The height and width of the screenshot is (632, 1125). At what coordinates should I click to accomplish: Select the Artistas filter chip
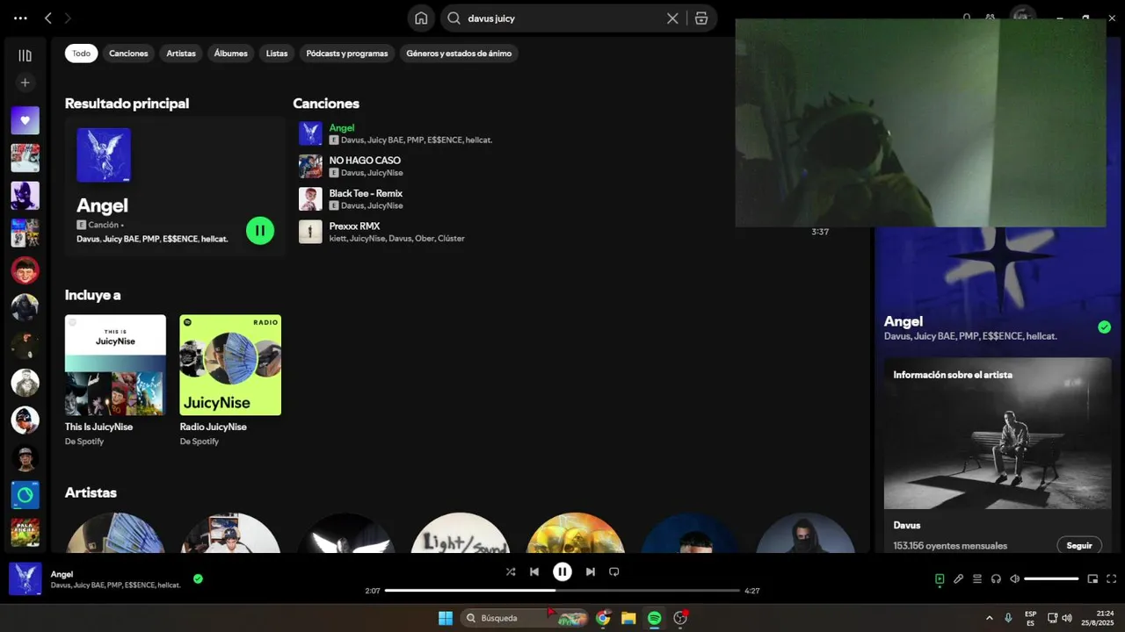point(181,54)
